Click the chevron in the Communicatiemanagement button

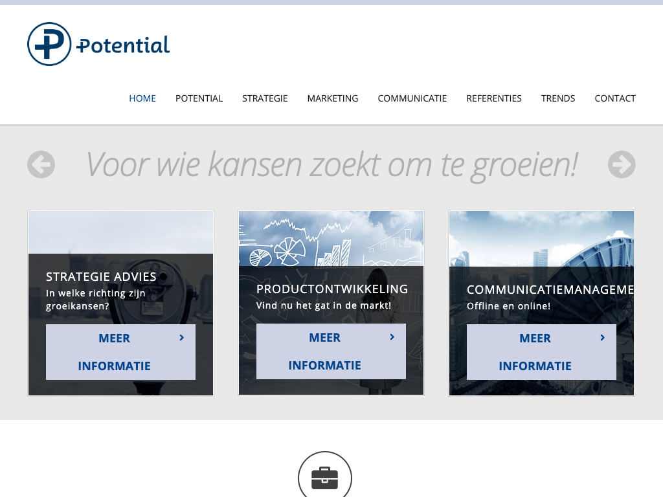pos(603,337)
